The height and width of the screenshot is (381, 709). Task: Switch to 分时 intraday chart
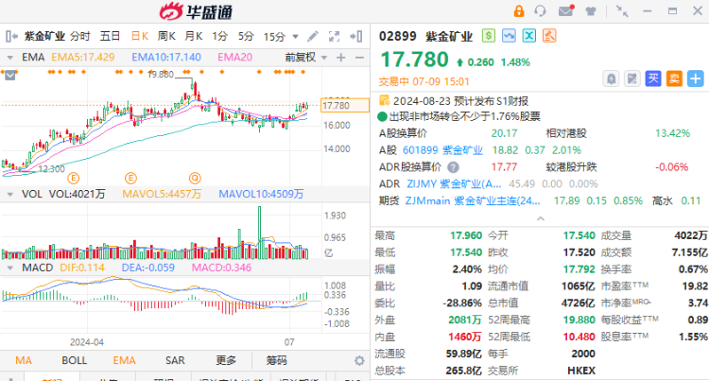click(80, 36)
